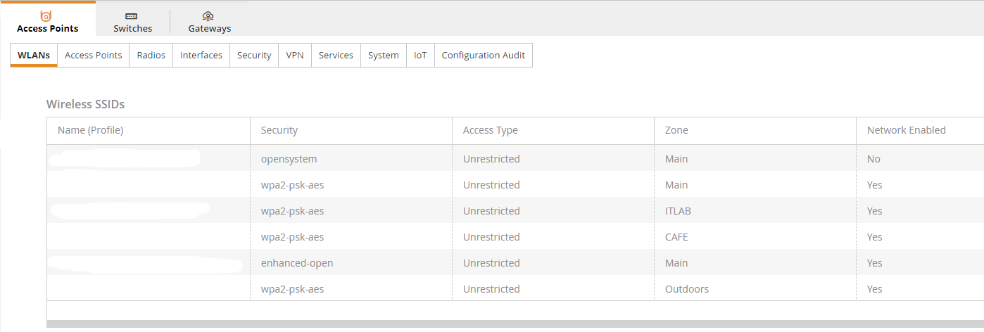
Task: Click Yes in the ITLAB row
Action: (874, 211)
